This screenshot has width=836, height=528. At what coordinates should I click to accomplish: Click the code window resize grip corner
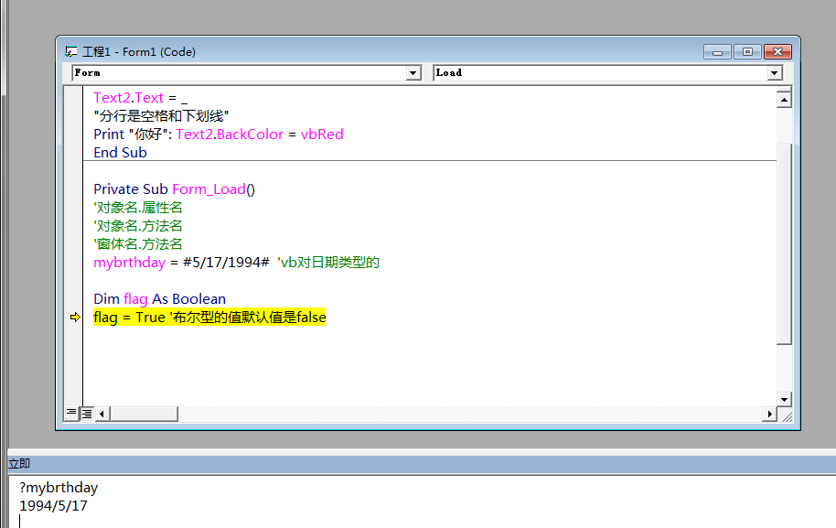tap(786, 415)
